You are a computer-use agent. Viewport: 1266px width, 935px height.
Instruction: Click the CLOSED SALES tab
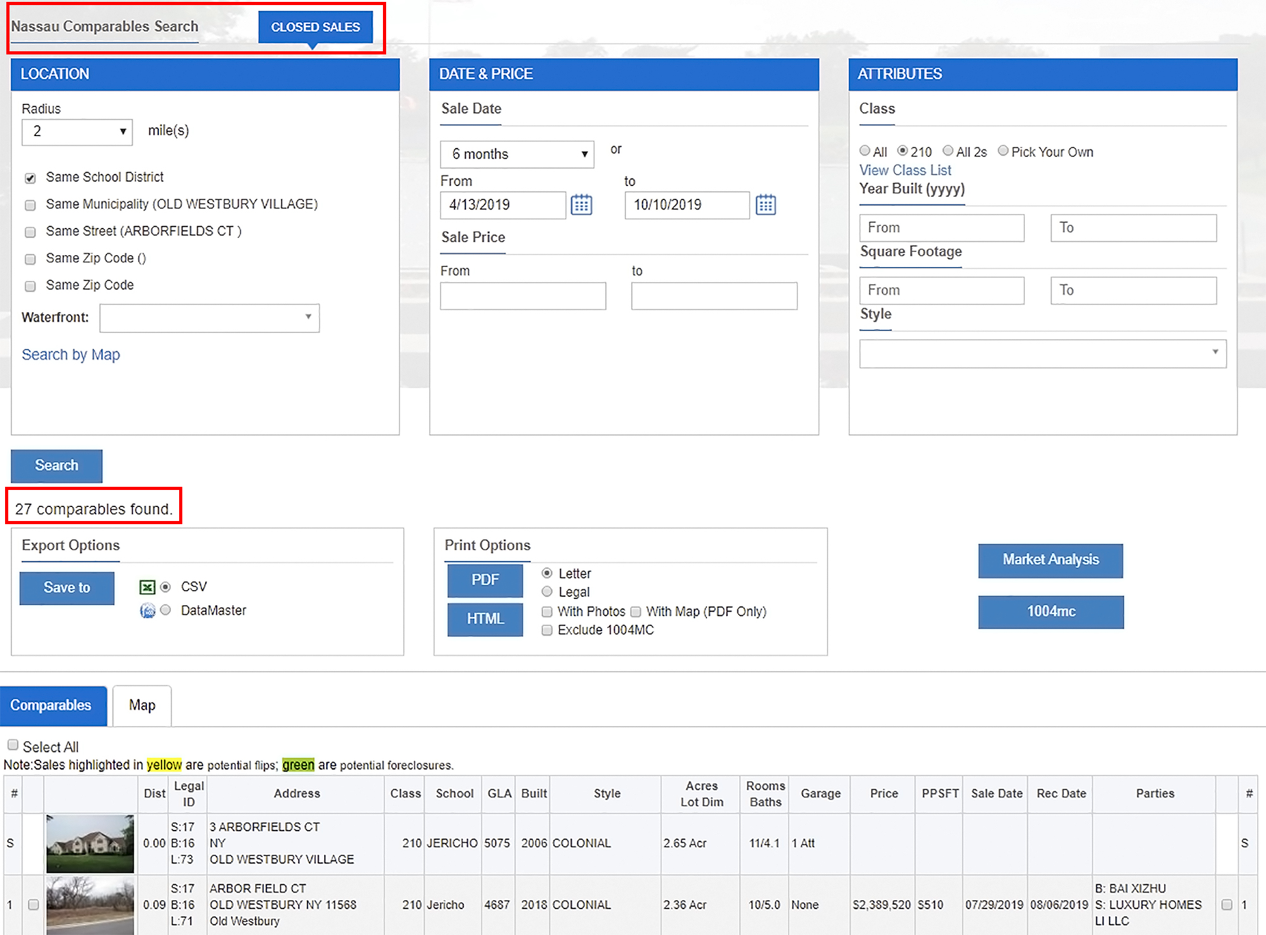tap(315, 27)
